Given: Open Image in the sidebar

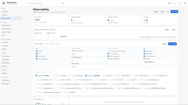Looking at the screenshot, I should [x=12, y=49].
